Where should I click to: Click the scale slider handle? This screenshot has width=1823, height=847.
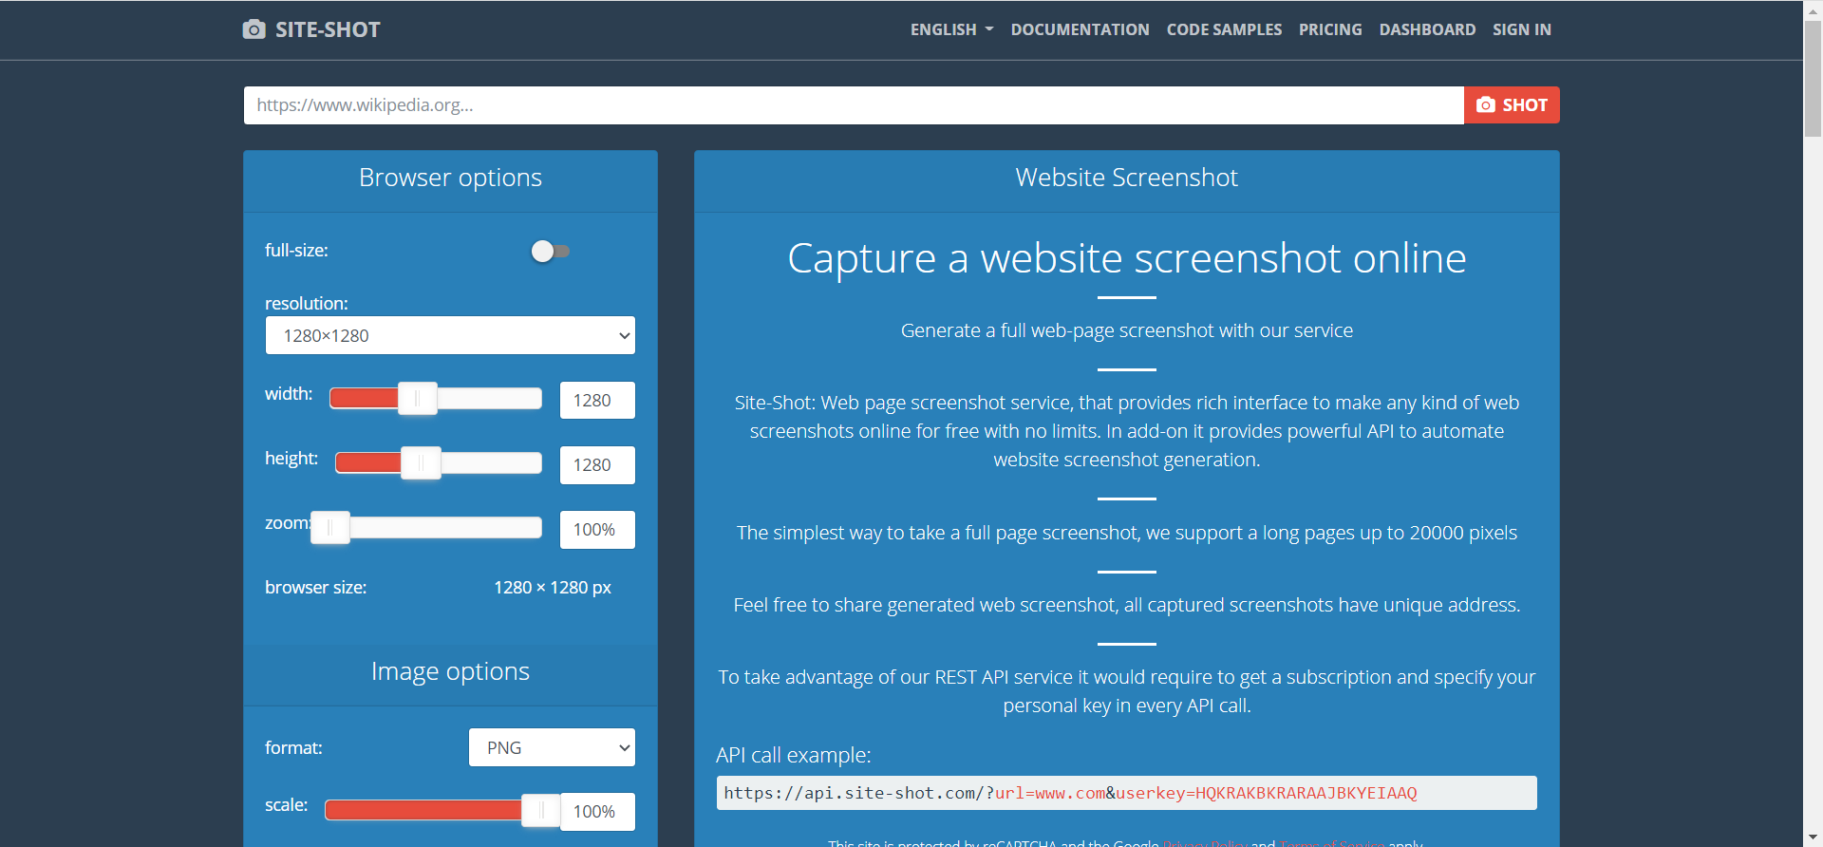pos(541,810)
